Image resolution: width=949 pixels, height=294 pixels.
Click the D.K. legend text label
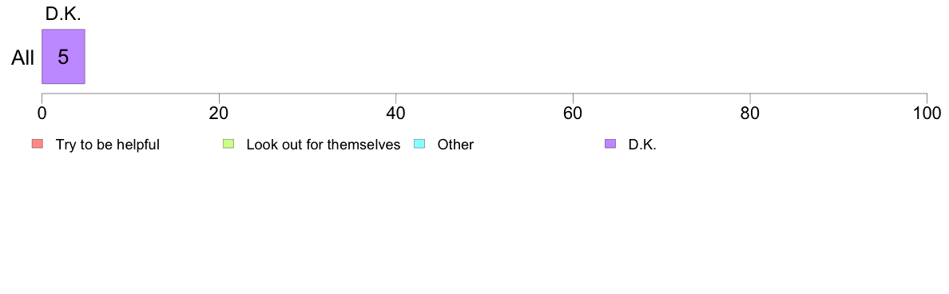(x=642, y=145)
